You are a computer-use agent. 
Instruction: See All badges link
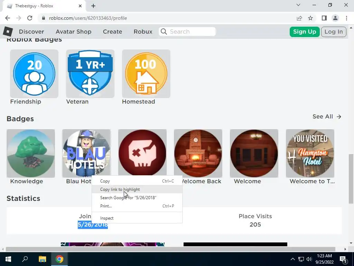327,116
